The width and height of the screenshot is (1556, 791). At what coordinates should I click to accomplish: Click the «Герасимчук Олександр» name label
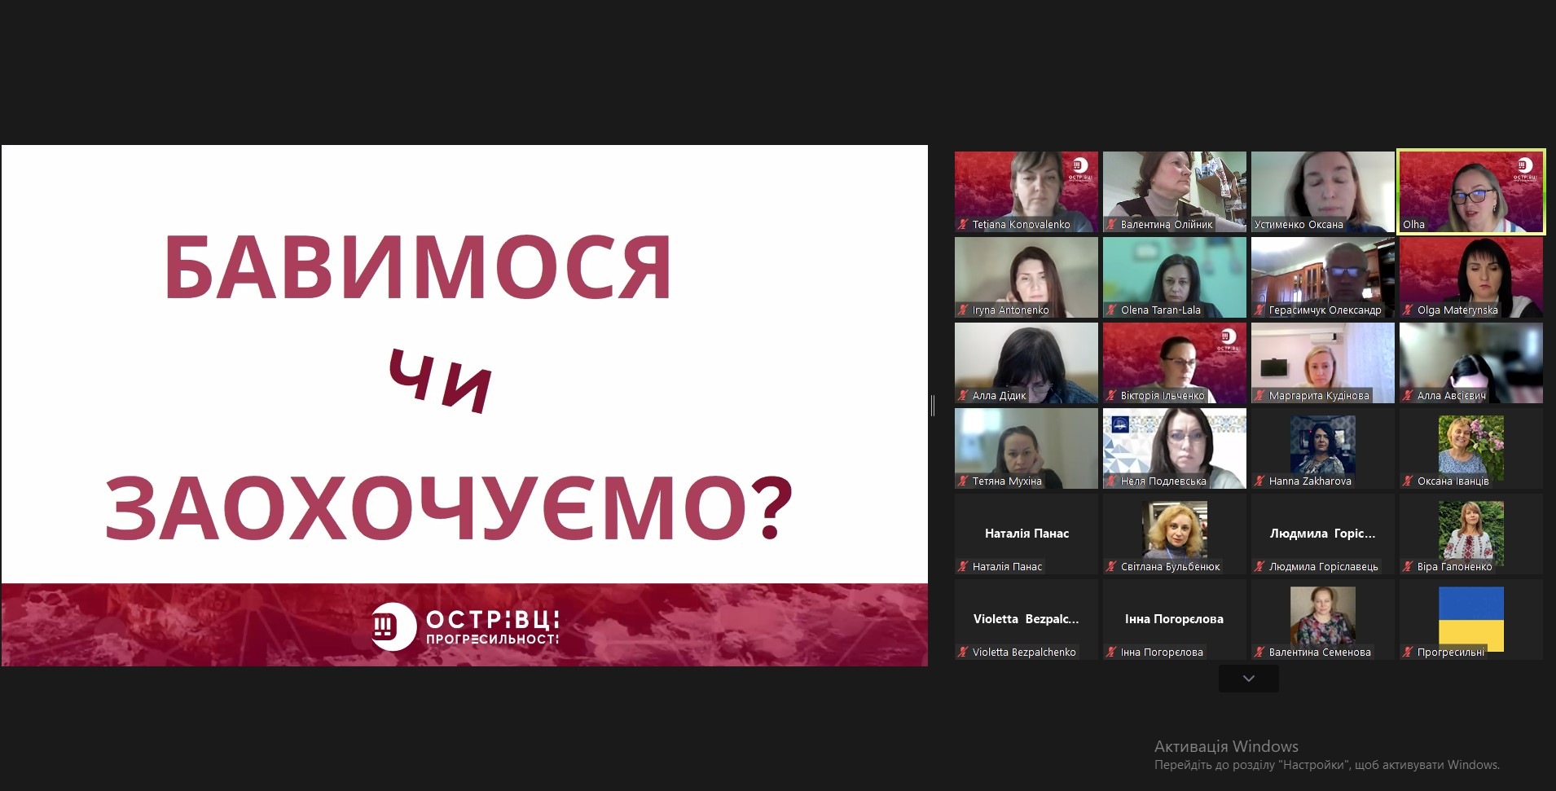(1325, 310)
